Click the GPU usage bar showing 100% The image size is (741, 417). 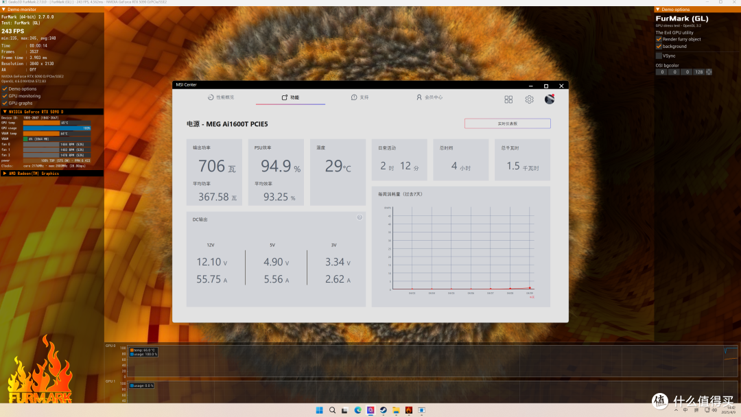pyautogui.click(x=57, y=128)
